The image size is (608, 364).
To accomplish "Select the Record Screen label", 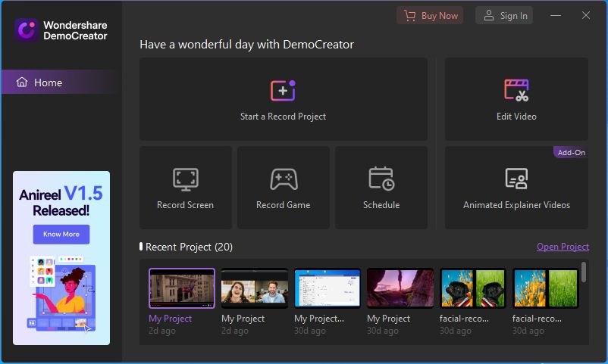I will (x=185, y=205).
